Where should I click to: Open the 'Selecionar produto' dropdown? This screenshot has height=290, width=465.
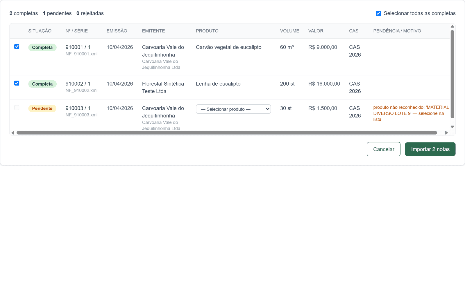pos(233,109)
